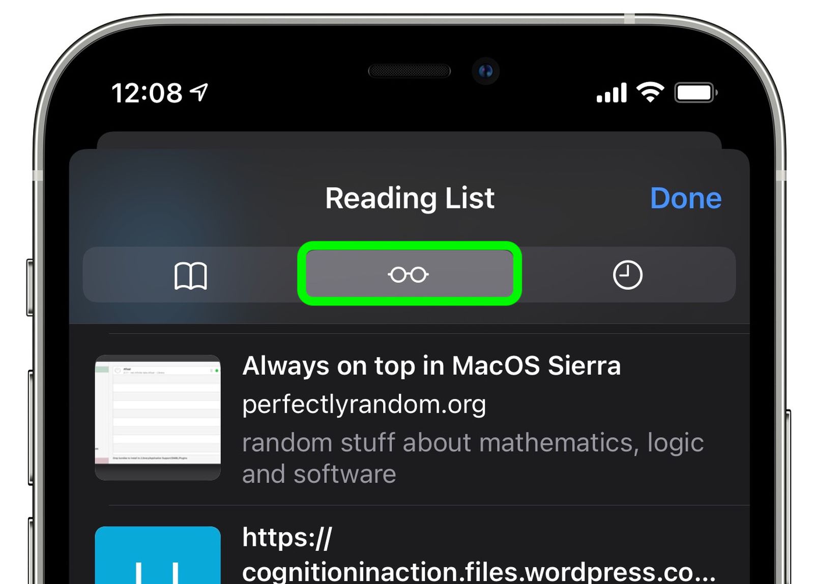Tap the Reading List title header
Screen dimensions: 814x584
tap(410, 198)
